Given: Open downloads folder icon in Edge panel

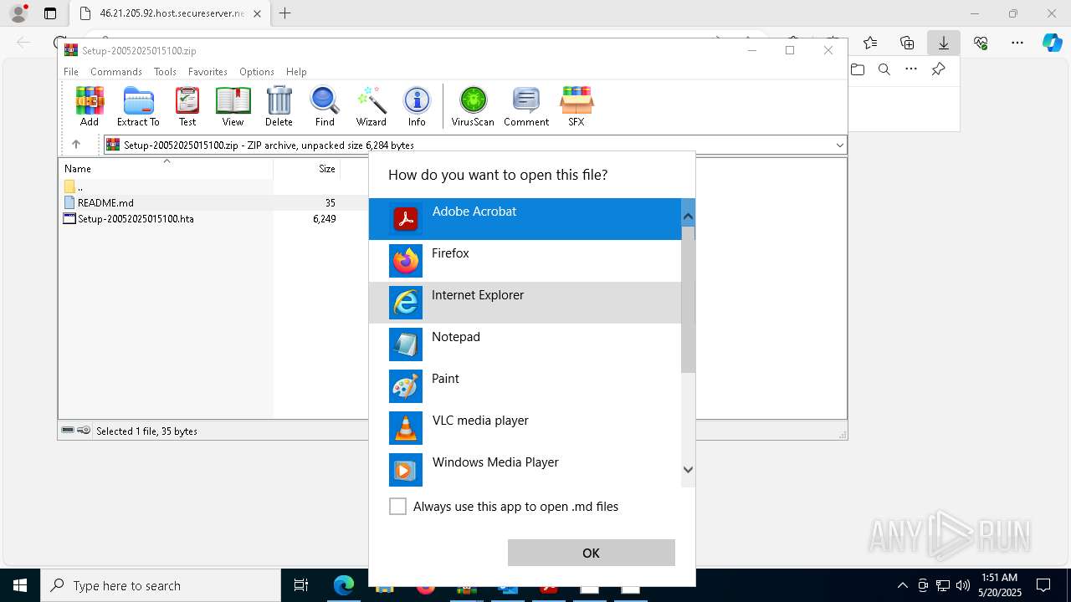Looking at the screenshot, I should (858, 69).
